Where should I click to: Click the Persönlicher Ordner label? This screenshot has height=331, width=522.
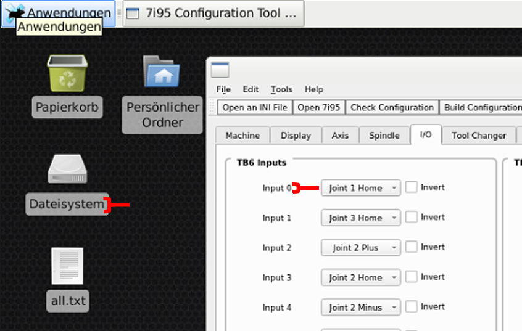162,115
